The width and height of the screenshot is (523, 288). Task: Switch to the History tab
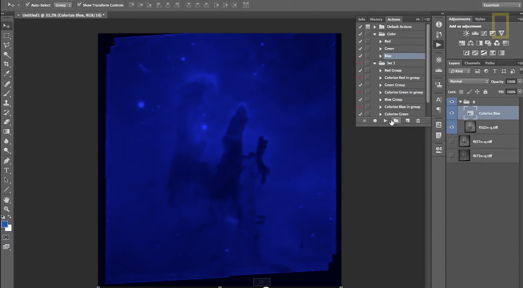376,19
